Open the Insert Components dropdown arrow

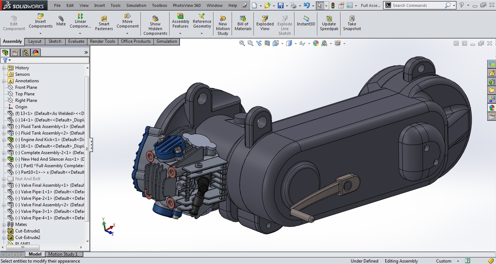click(x=40, y=33)
